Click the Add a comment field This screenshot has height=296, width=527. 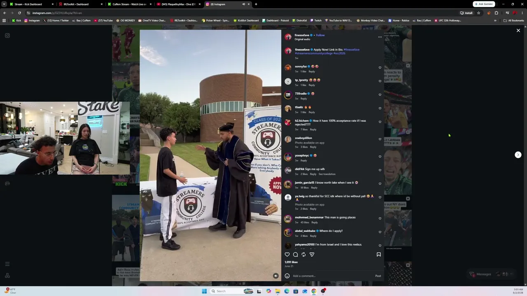[332, 276]
